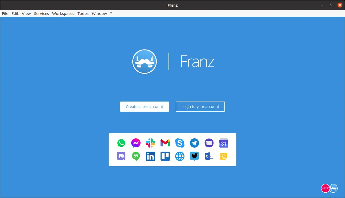Open the View menu
Image resolution: width=345 pixels, height=198 pixels.
[x=26, y=14]
